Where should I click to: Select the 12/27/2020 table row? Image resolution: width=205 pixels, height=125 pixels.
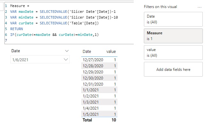pyautogui.click(x=99, y=60)
